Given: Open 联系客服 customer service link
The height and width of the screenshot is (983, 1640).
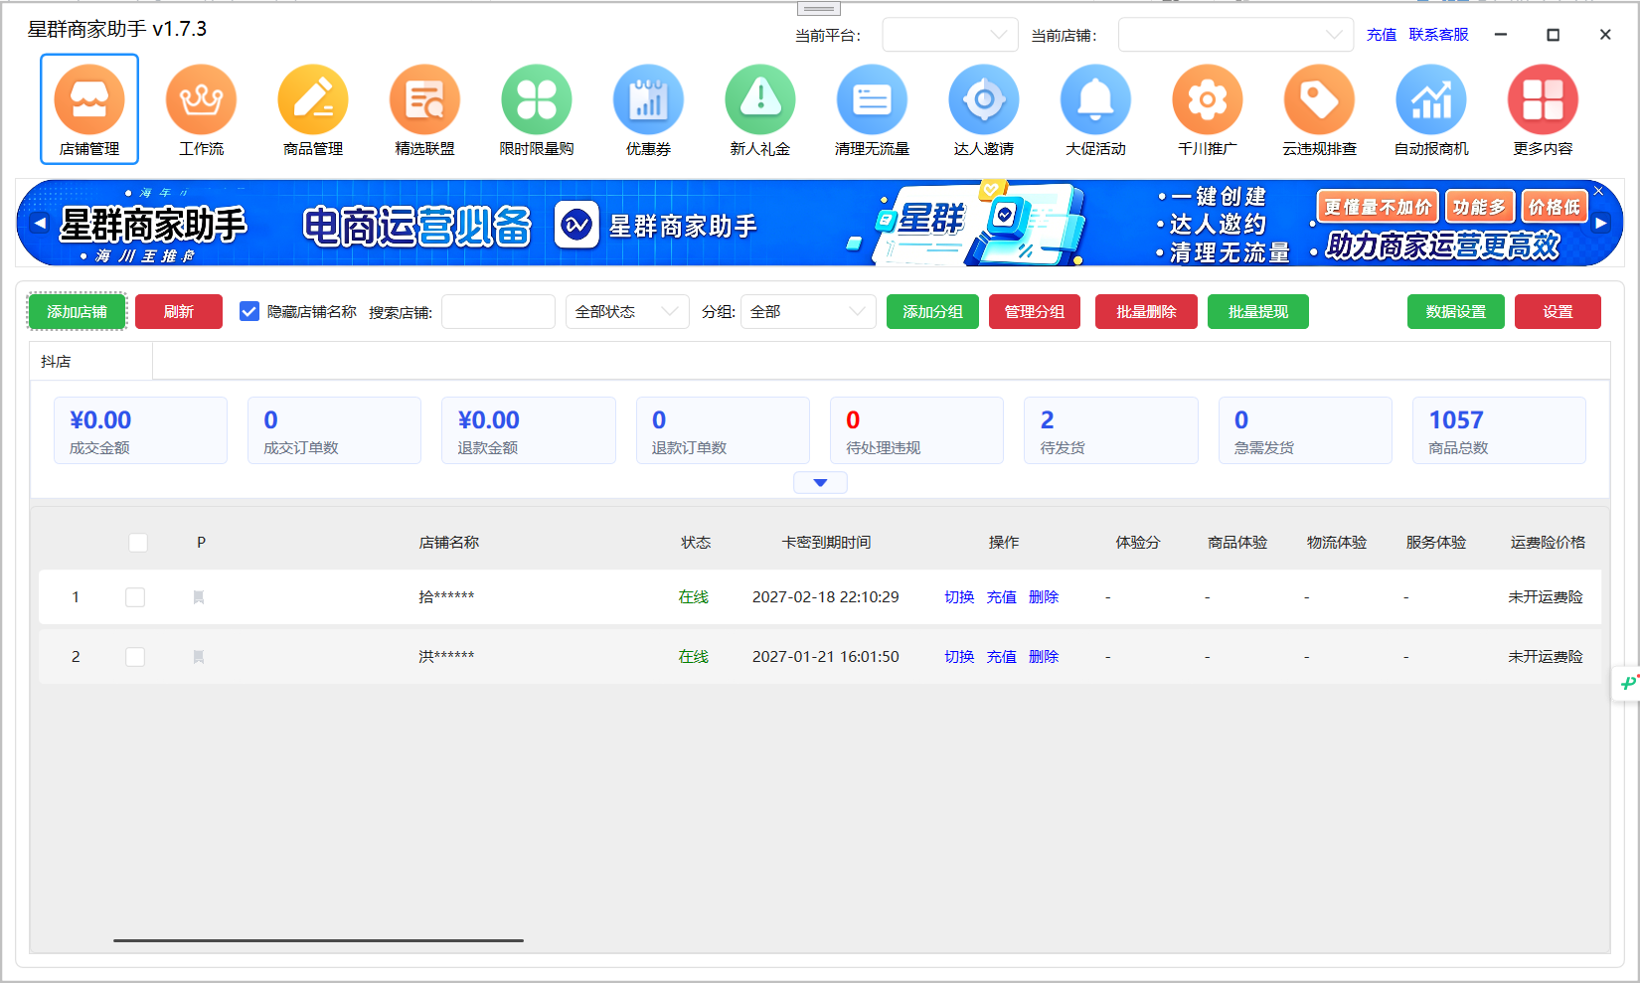Looking at the screenshot, I should click(1438, 35).
